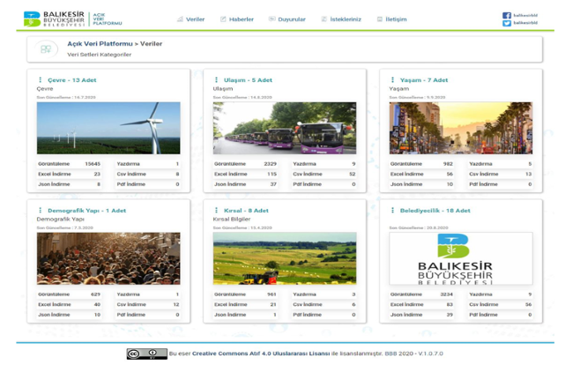Click the Creative Commons license badge
The image size is (573, 365).
[x=146, y=354]
